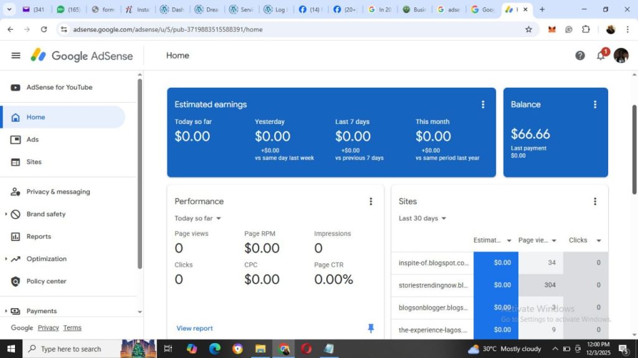638x358 pixels.
Task: Open Performance card three-dot menu
Action: [x=371, y=201]
